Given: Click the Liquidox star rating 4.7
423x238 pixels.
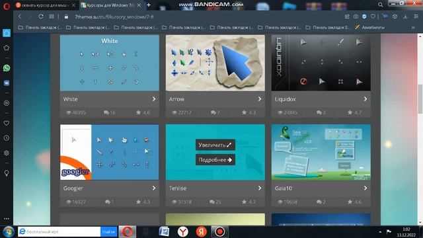Looking at the screenshot, I should 355,112.
